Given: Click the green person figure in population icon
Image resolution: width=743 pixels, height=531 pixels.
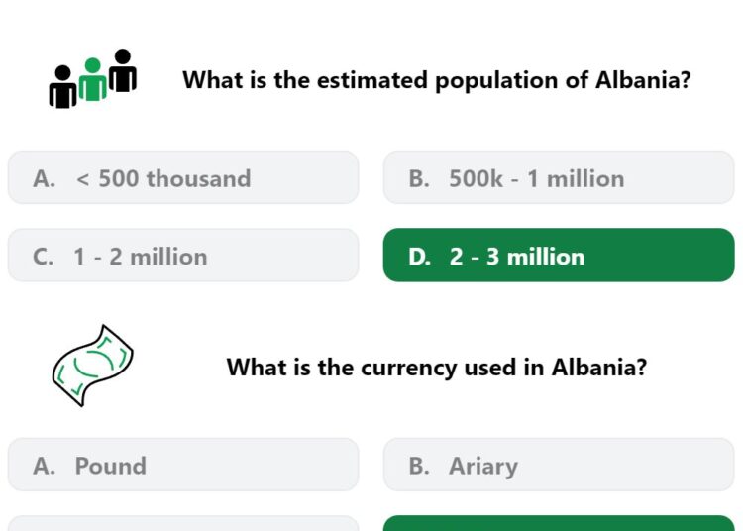Looking at the screenshot, I should [x=93, y=79].
